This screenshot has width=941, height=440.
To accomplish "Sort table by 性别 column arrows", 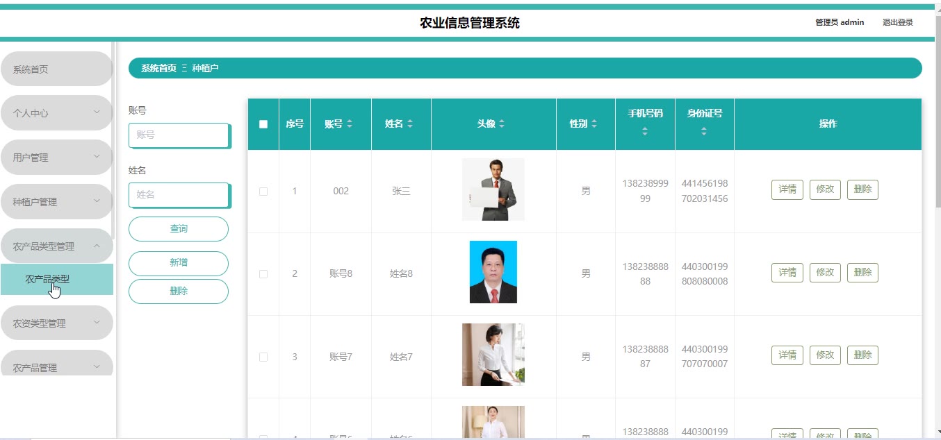I will pos(594,124).
